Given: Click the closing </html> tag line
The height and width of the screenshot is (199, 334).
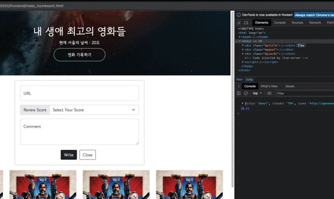Looking at the screenshot, I should (244, 70).
